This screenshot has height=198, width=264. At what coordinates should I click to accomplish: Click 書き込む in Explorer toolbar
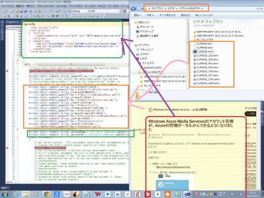[x=185, y=15]
